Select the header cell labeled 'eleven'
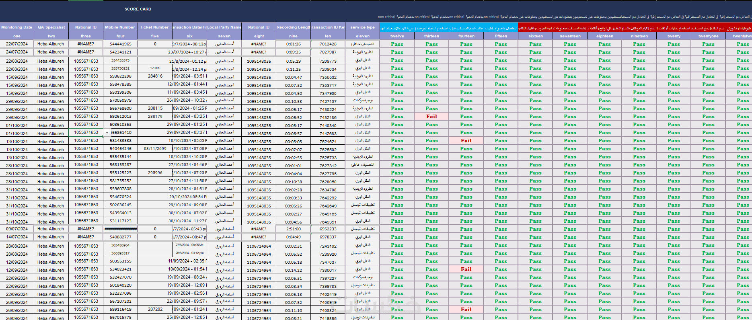 point(362,36)
